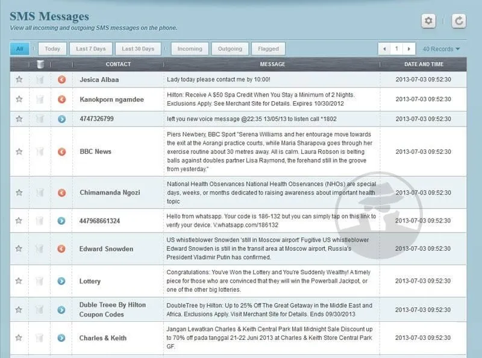482x358 pixels.
Task: Show only Incoming messages
Action: click(x=190, y=49)
